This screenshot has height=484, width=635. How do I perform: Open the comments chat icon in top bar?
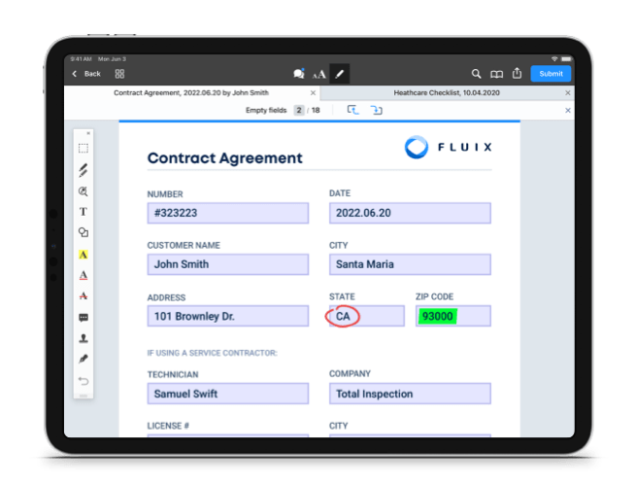(x=298, y=74)
